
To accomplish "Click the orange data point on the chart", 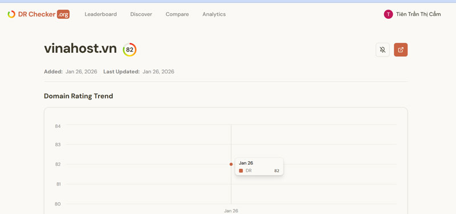I will 231,164.
